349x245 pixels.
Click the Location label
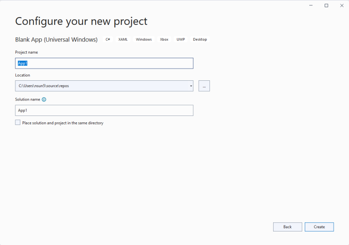click(23, 75)
